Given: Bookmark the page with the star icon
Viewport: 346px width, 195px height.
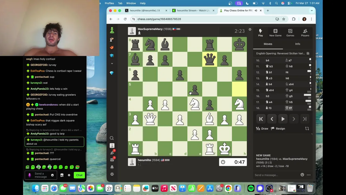Looking at the screenshot, I should [x=284, y=19].
